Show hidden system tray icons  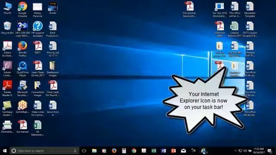coord(235,151)
